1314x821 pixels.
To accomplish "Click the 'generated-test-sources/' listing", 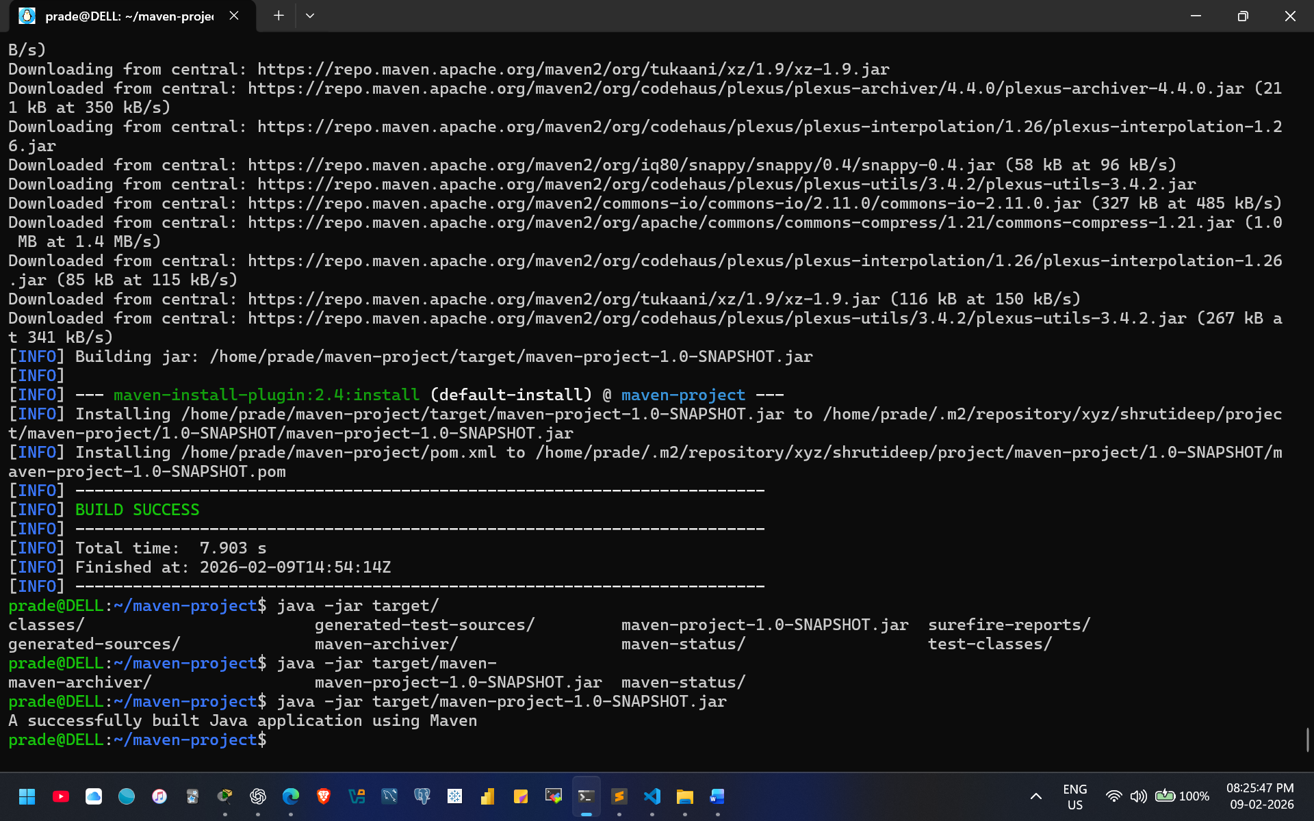I will pyautogui.click(x=424, y=625).
